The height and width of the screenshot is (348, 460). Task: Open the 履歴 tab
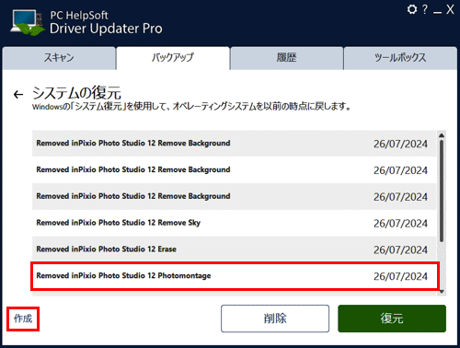coord(286,58)
